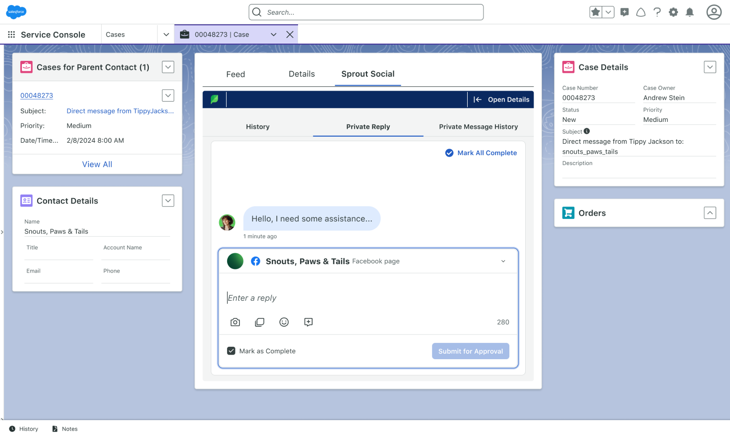Image resolution: width=730 pixels, height=434 pixels.
Task: Click the Favorites star icon
Action: [x=596, y=12]
